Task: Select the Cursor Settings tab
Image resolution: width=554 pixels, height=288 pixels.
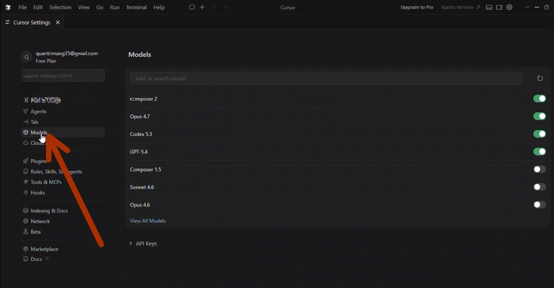Action: 32,22
